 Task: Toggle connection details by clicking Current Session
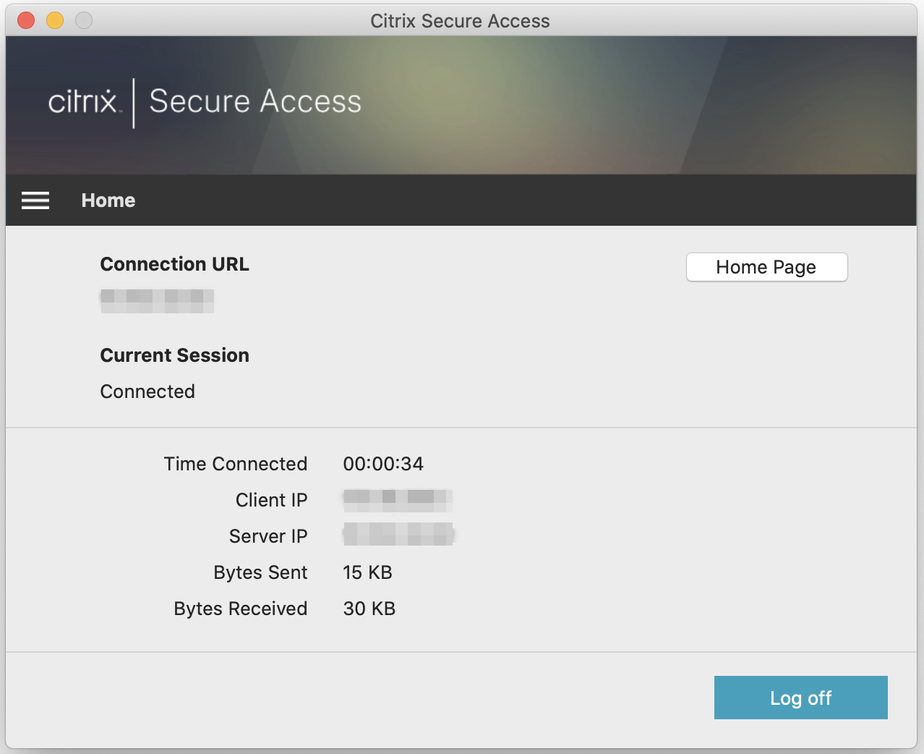[x=174, y=355]
